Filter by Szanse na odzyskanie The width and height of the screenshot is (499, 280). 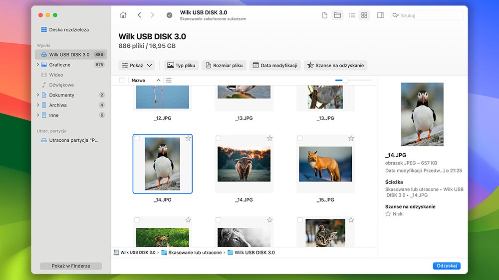coord(336,65)
